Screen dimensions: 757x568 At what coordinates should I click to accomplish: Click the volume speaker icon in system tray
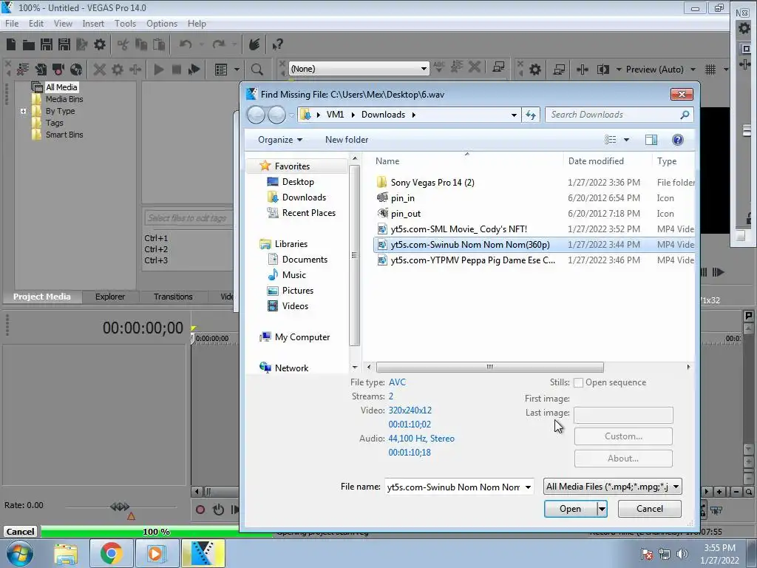[x=682, y=554]
